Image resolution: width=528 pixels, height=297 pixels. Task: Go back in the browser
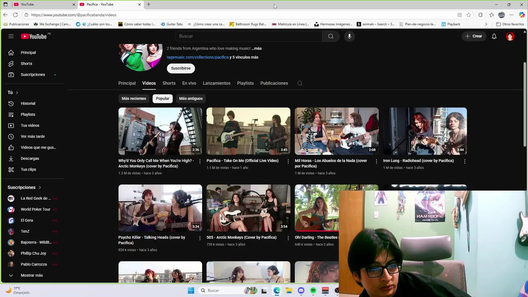pos(5,15)
